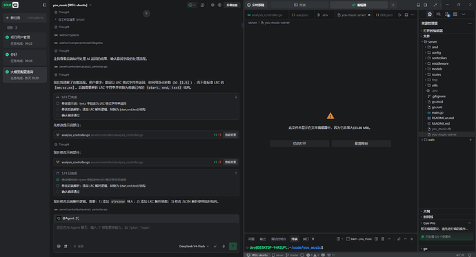Screen dimensions: 476x257
Task: Toggle the third todo item in 0/3 list
Action: 58,115
